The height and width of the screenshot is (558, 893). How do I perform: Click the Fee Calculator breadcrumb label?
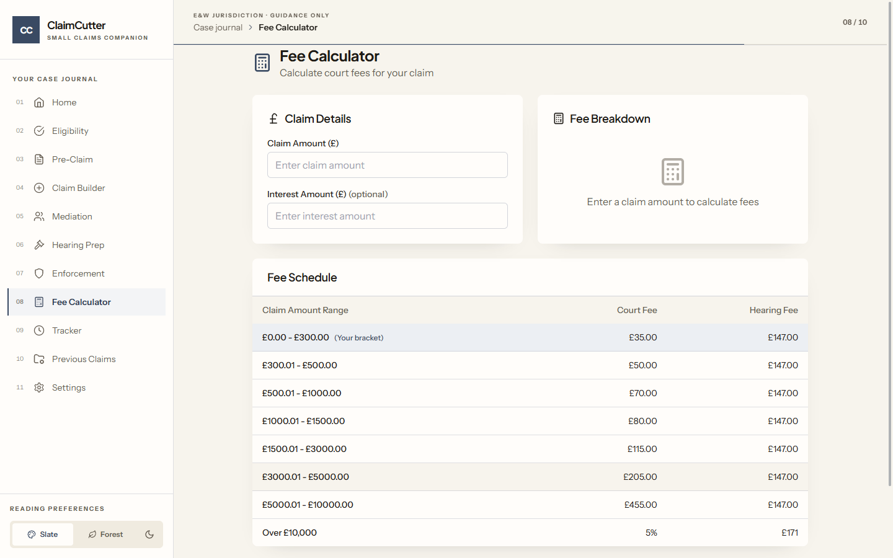pos(288,27)
